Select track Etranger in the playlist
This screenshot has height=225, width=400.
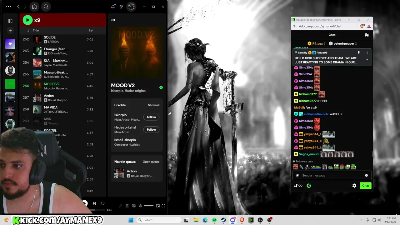(62, 51)
